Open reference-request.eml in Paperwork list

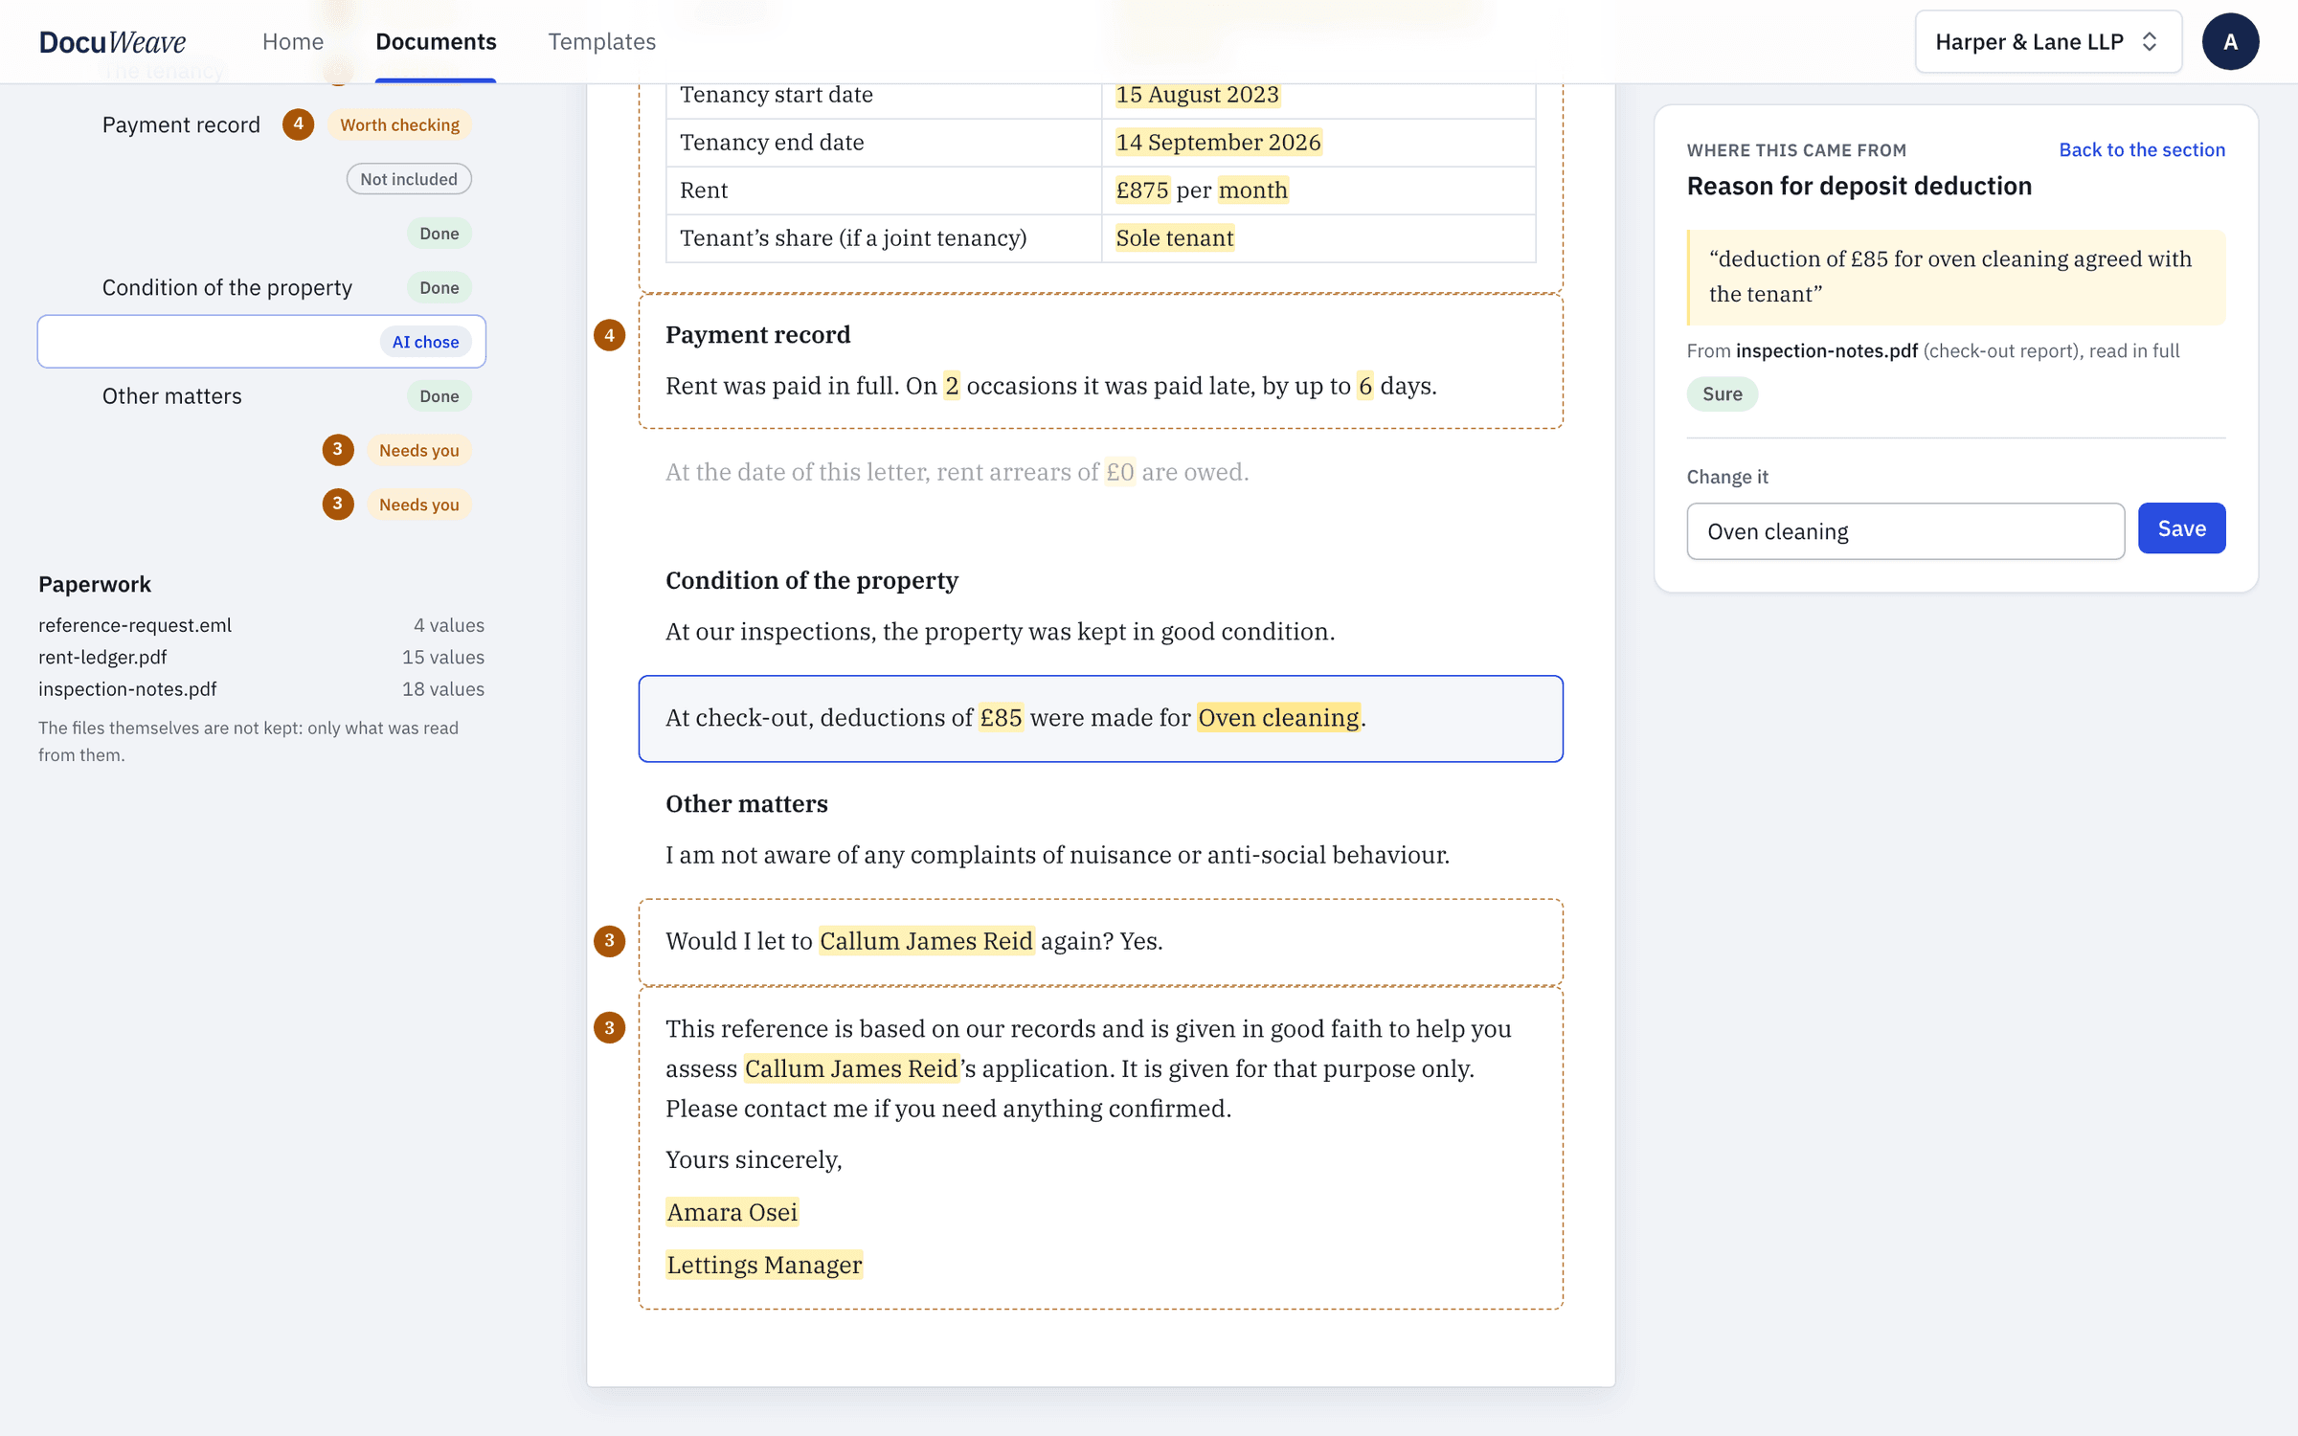(135, 625)
